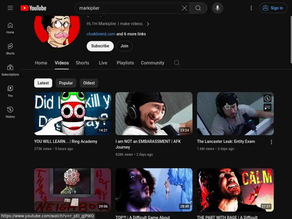Image resolution: width=292 pixels, height=219 pixels.
Task: Open the You section in the sidebar
Action: (x=10, y=91)
